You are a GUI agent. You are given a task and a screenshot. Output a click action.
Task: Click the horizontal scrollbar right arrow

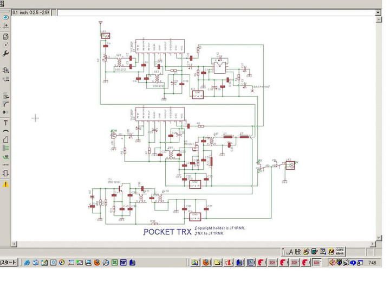tap(372, 244)
